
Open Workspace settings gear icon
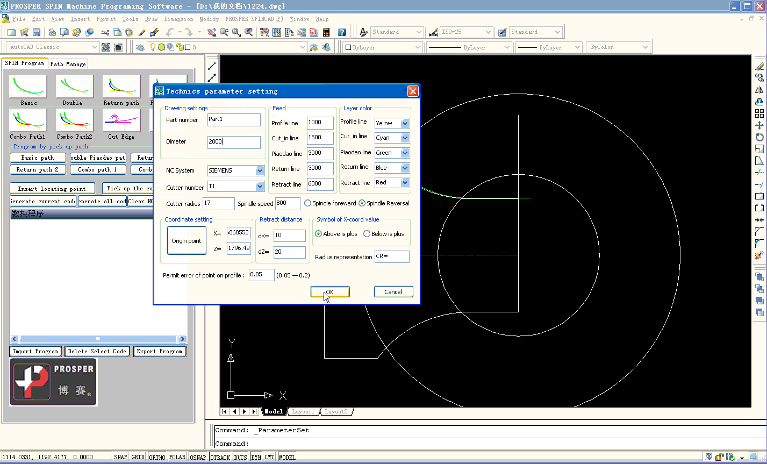106,47
